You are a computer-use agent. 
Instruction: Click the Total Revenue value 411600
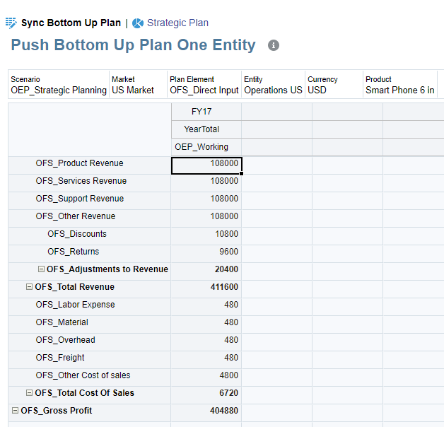206,289
